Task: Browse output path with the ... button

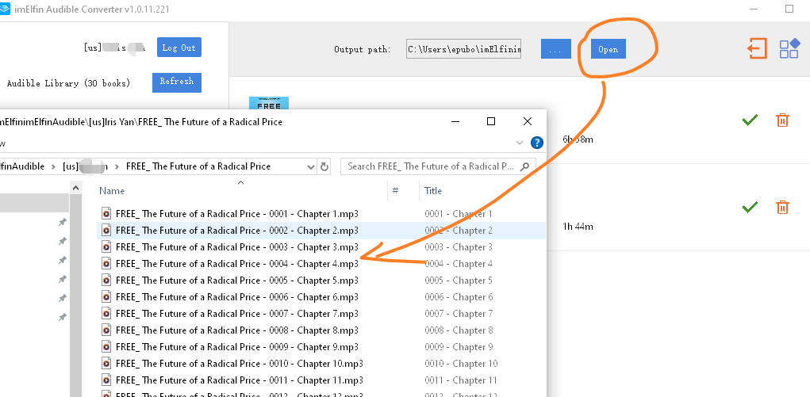Action: point(556,49)
